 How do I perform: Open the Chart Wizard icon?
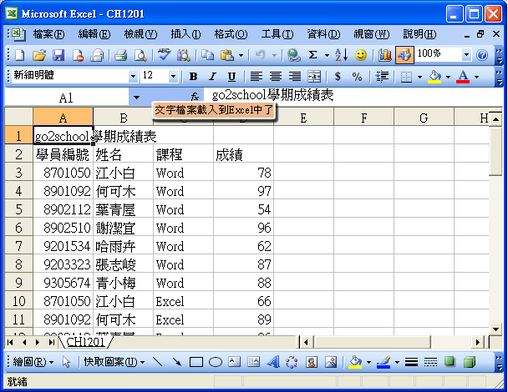click(x=384, y=55)
